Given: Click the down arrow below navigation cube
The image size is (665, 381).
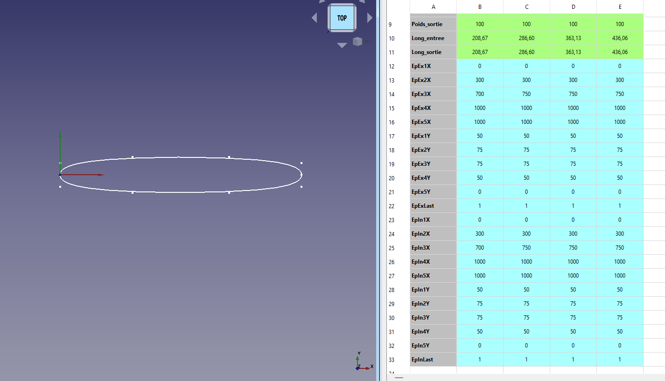Looking at the screenshot, I should pos(342,45).
